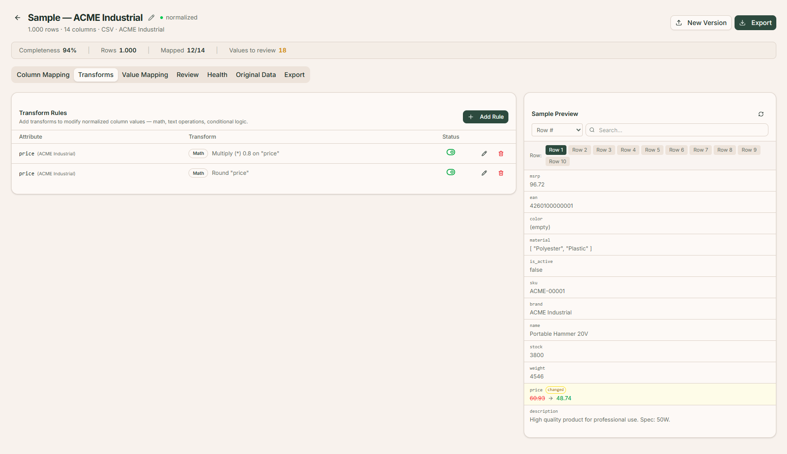This screenshot has width=787, height=454.
Task: Click the dark Export button at top right
Action: (x=755, y=23)
